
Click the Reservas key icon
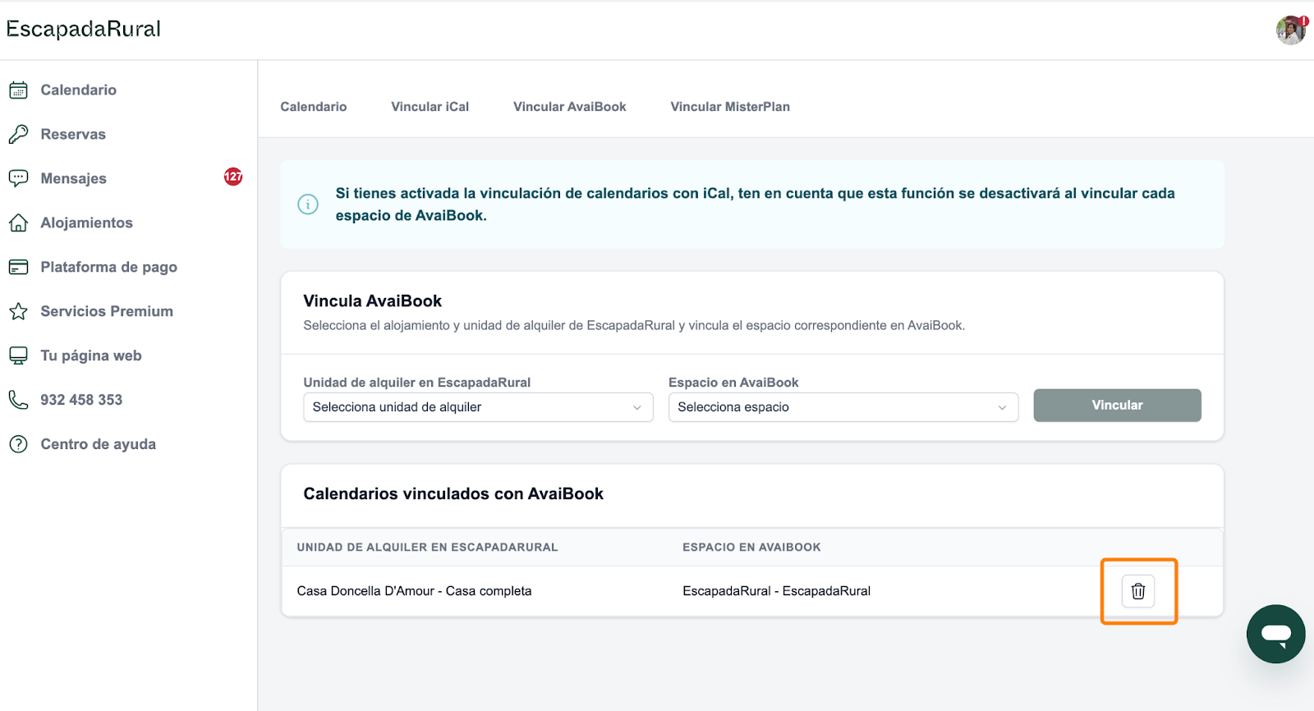pyautogui.click(x=18, y=135)
